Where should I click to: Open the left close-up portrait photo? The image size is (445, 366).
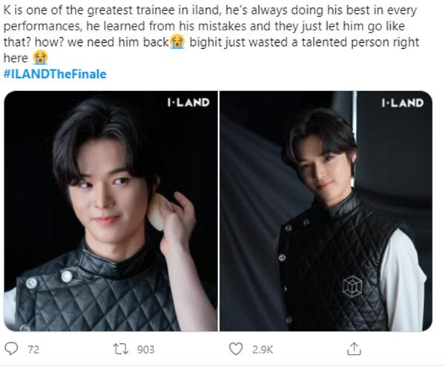[x=111, y=211]
